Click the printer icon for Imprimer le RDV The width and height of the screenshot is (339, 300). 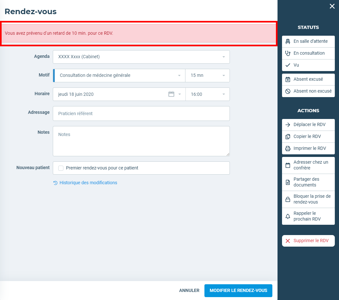tap(288, 149)
